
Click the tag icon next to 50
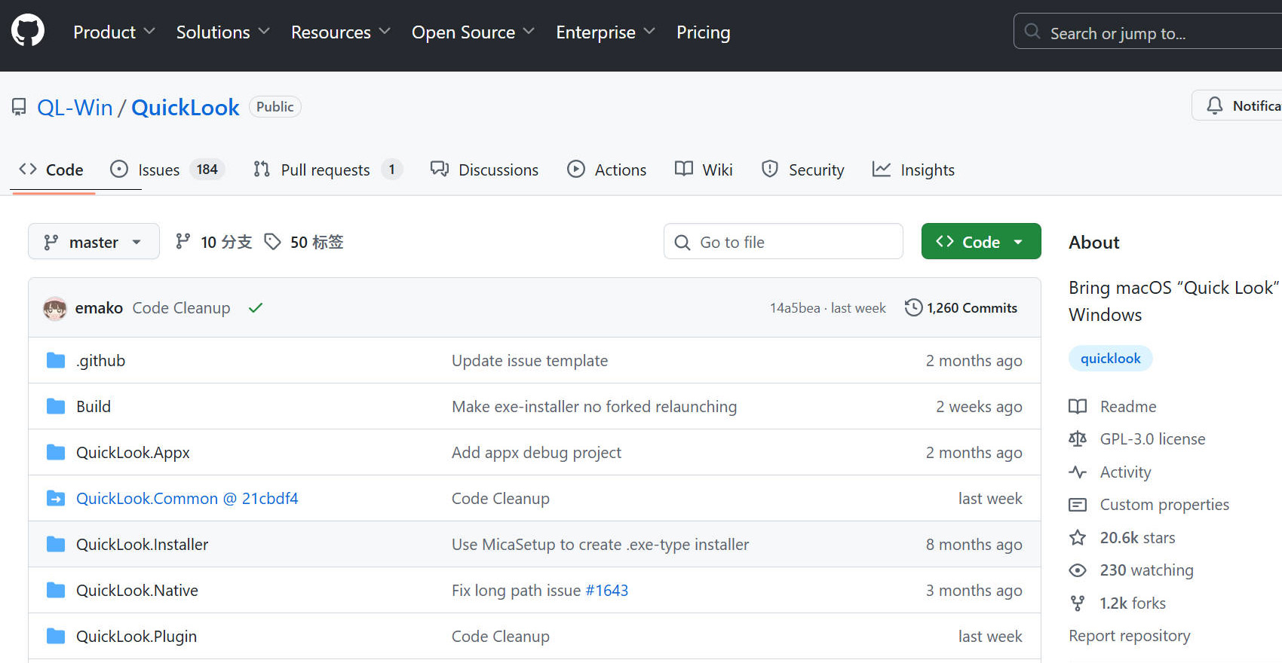[x=272, y=242]
